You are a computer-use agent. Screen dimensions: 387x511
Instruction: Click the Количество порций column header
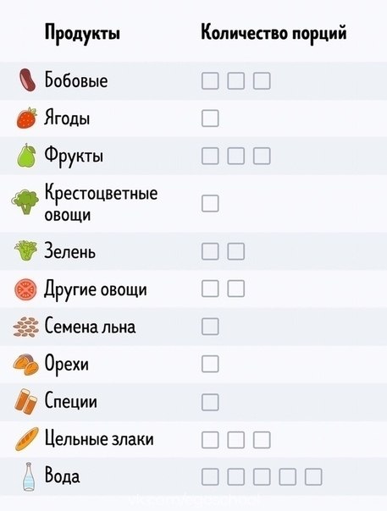point(274,33)
